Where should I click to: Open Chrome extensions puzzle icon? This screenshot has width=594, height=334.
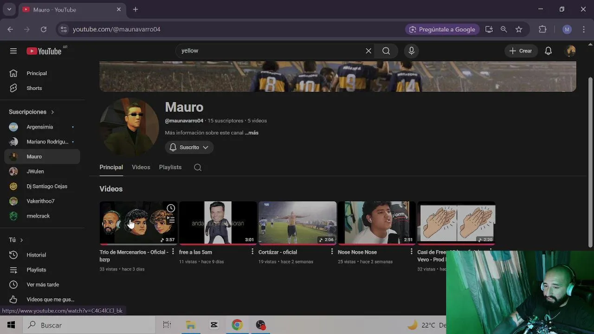coord(542,29)
